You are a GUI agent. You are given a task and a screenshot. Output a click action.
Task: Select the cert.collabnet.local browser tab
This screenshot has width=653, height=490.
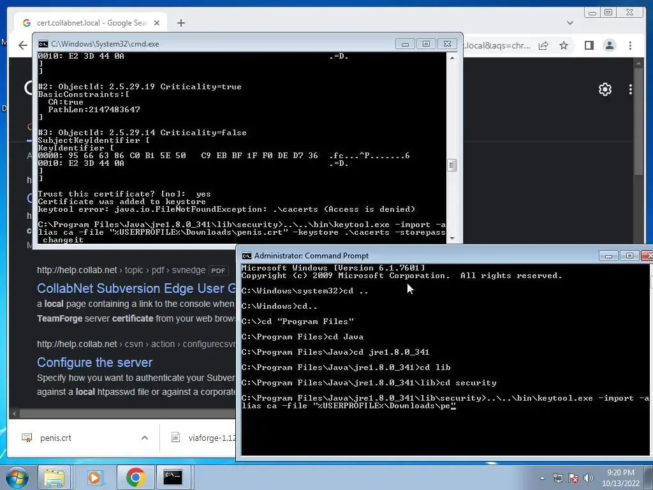[x=91, y=23]
